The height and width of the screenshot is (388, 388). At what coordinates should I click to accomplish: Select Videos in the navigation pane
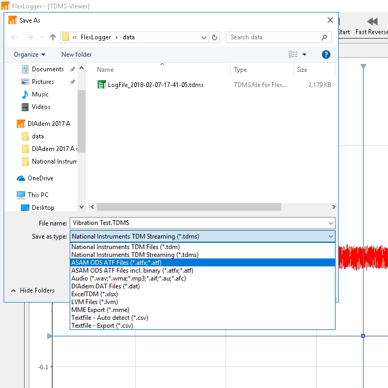click(x=41, y=107)
